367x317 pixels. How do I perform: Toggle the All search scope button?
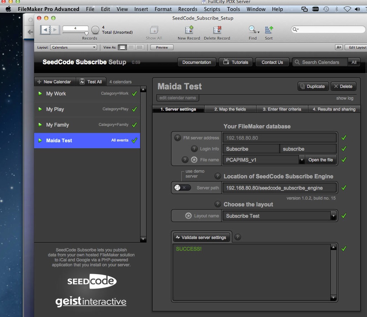354,62
